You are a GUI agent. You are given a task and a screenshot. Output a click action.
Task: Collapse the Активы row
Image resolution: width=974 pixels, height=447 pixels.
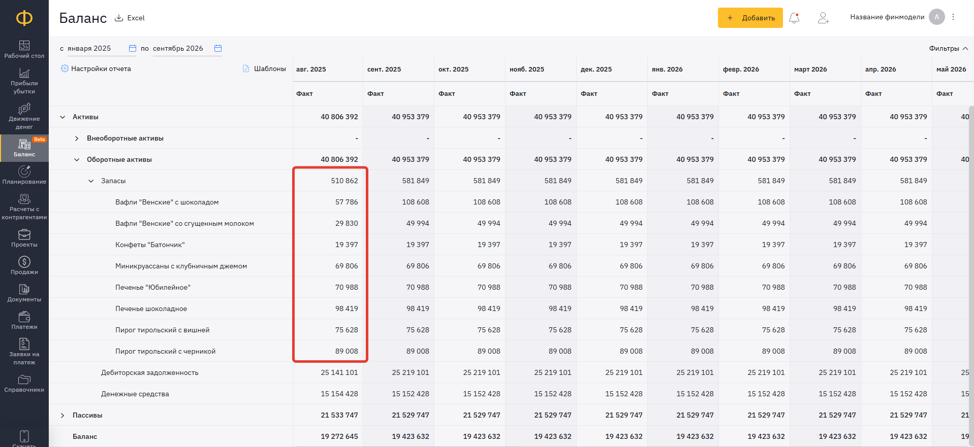coord(62,117)
